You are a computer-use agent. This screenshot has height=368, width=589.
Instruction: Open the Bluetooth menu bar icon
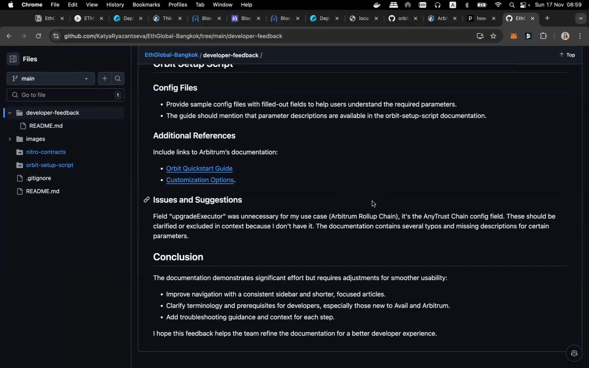tap(467, 5)
